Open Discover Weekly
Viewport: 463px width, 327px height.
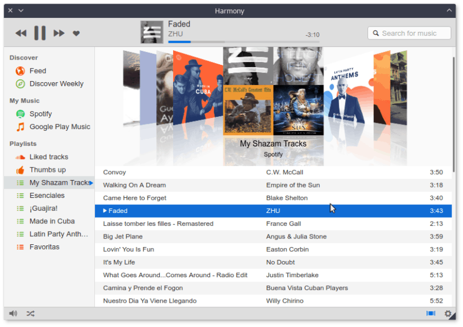[56, 83]
